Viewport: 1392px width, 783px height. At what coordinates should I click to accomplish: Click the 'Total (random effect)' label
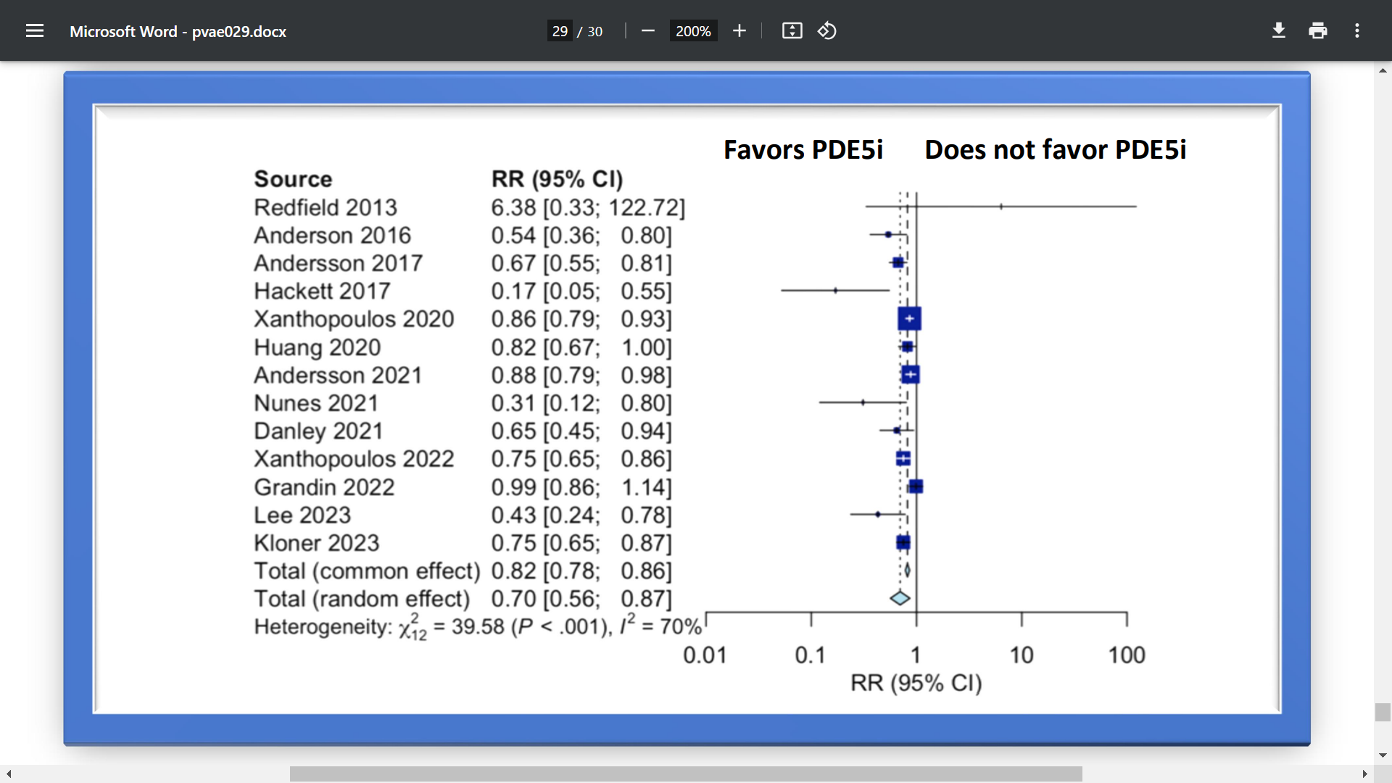pos(362,599)
